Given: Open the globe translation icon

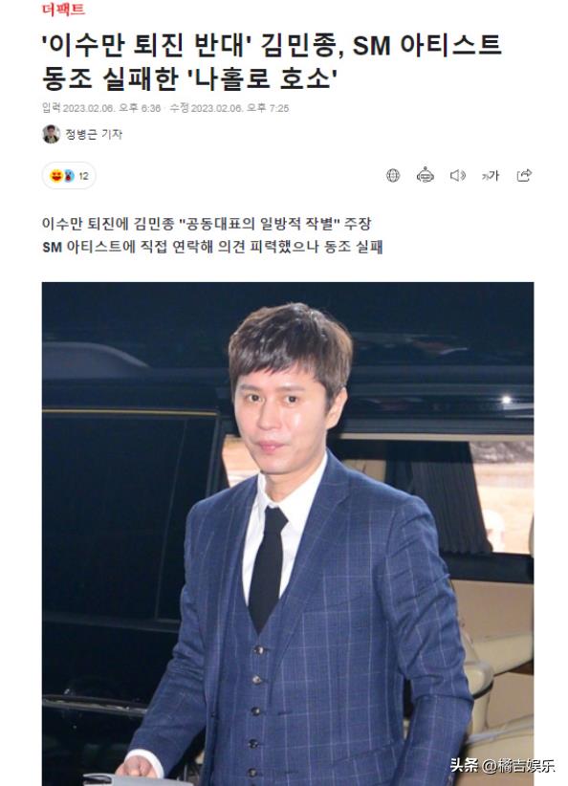Looking at the screenshot, I should (x=393, y=175).
